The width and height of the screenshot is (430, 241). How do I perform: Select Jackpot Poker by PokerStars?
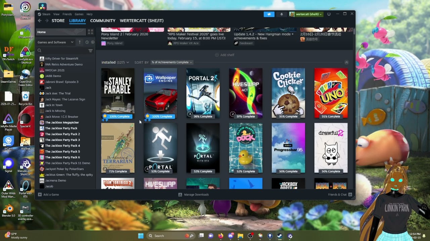(x=64, y=169)
